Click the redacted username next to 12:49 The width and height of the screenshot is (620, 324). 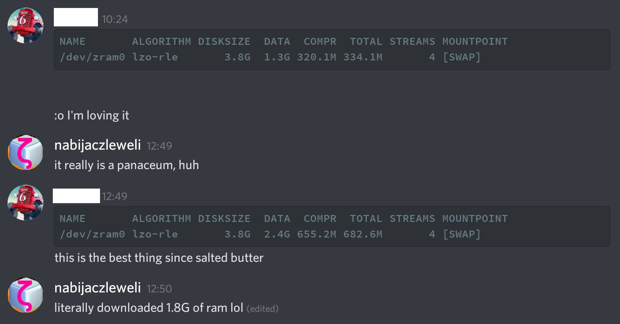coord(76,196)
